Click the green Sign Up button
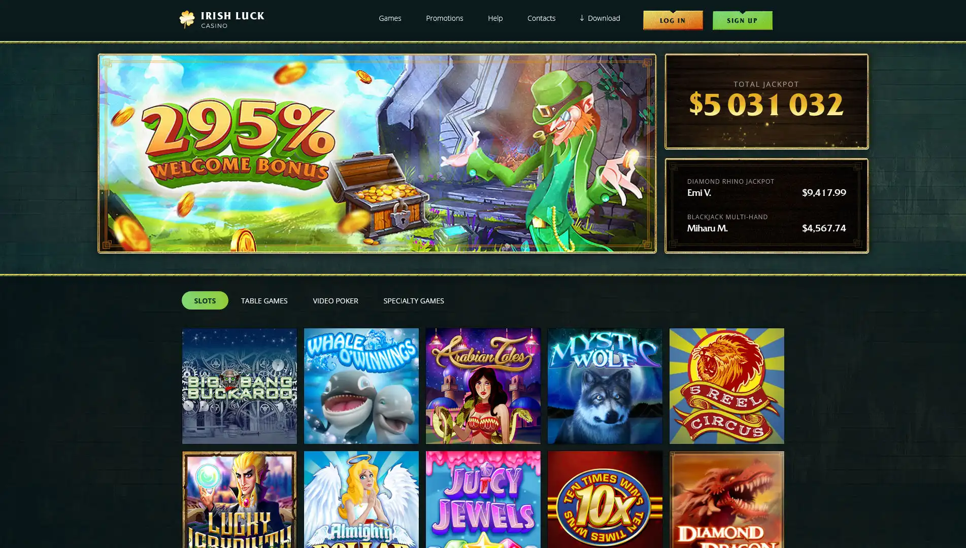This screenshot has width=966, height=548. coord(743,20)
